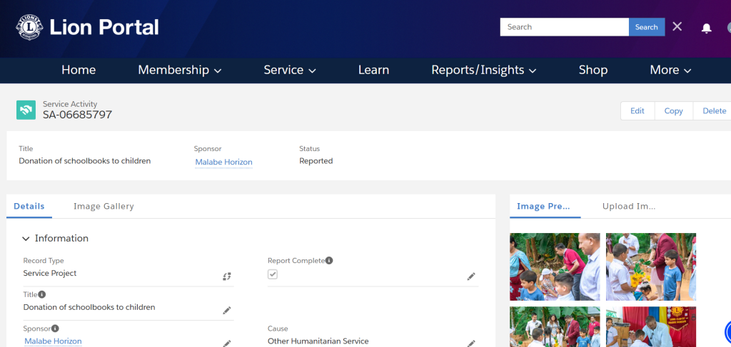Screen dimensions: 731x347
Task: Open the More dropdown menu
Action: click(x=670, y=71)
